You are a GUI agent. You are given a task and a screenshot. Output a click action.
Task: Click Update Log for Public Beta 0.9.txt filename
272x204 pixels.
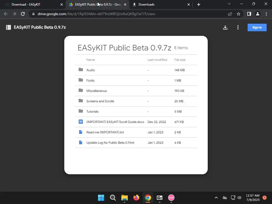pyautogui.click(x=110, y=143)
